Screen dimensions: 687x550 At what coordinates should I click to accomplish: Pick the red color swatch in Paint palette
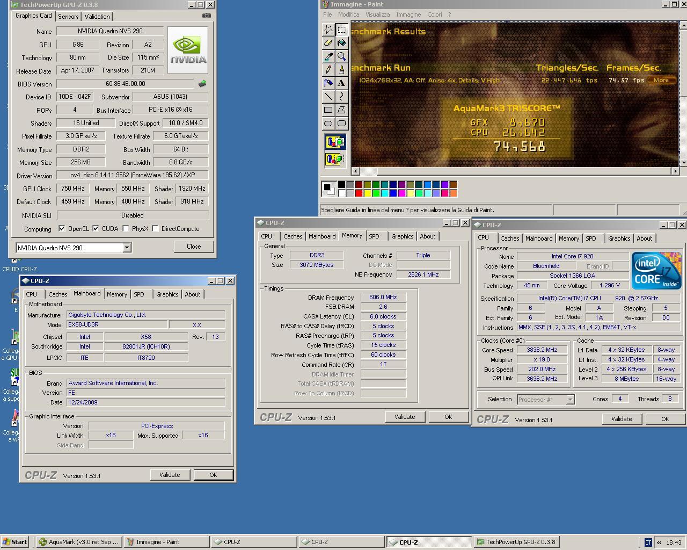(x=359, y=193)
